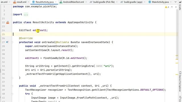
Task: Close the build.gradle (Pick file) tab
Action: (117, 2)
